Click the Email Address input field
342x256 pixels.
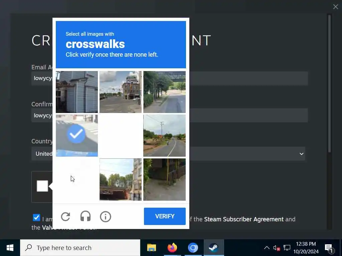(169, 78)
